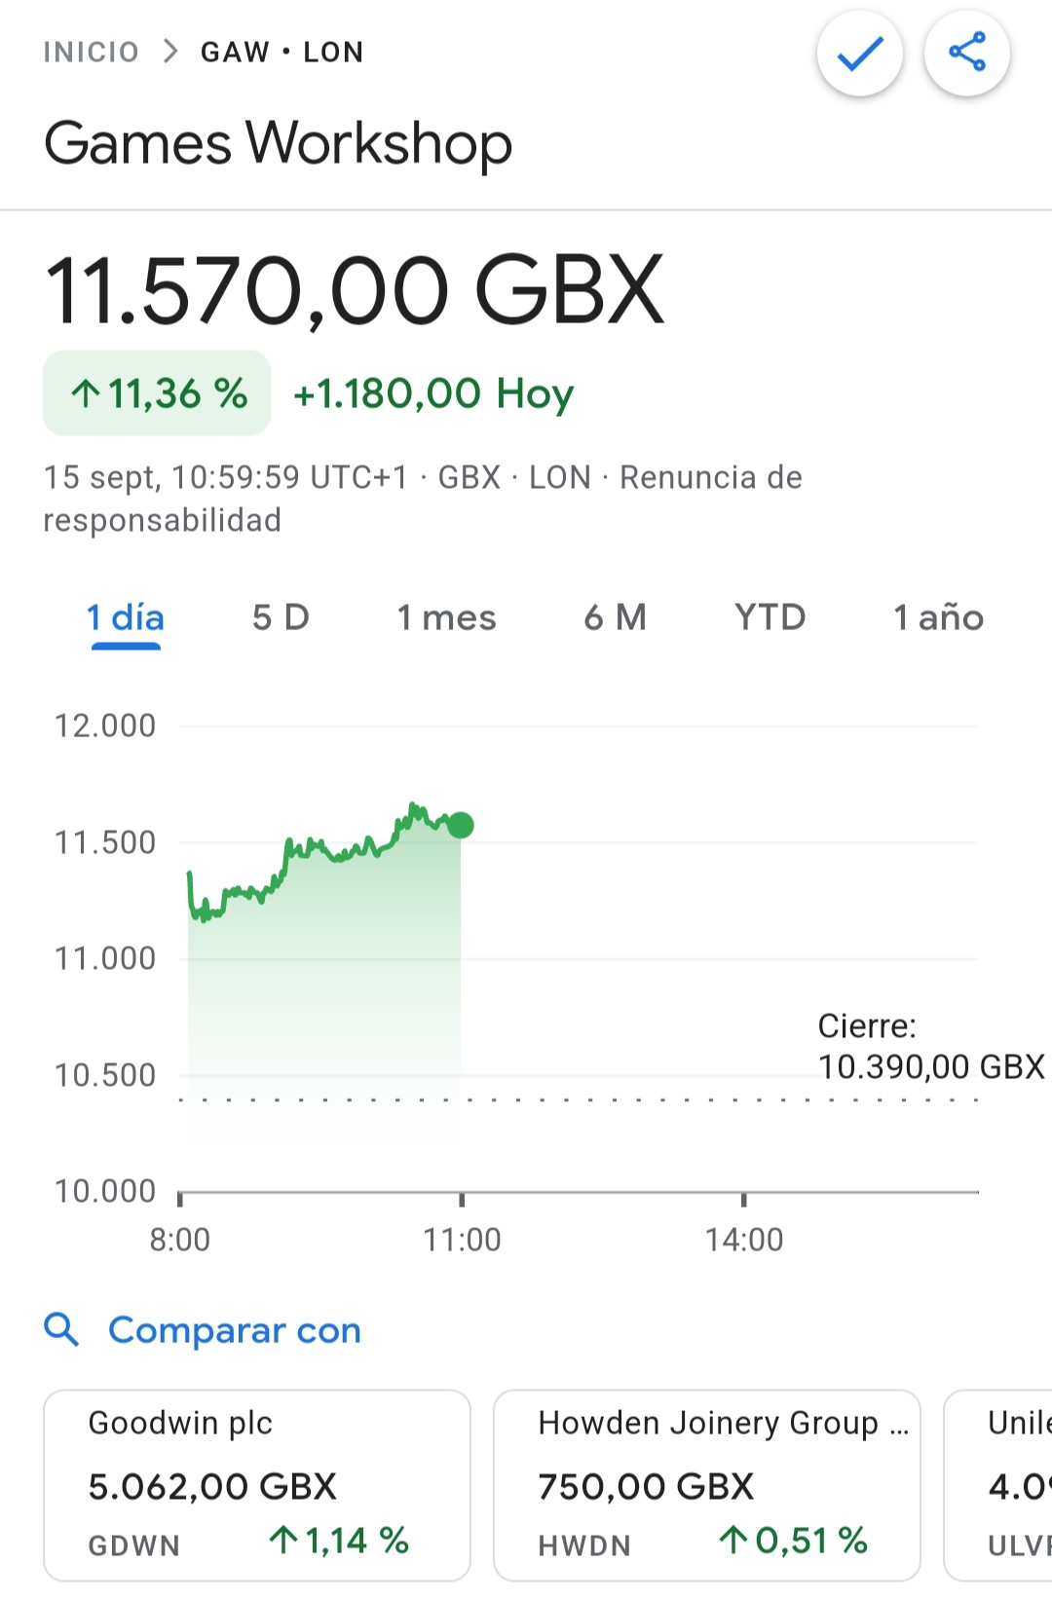Show the 1 año chart
This screenshot has height=1599, width=1052.
(939, 617)
